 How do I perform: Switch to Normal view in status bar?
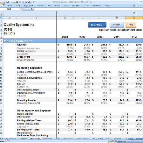[x=110, y=141]
